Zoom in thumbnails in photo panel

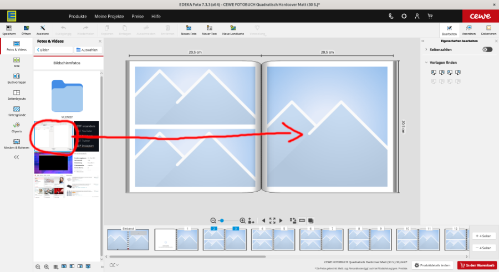47,266
